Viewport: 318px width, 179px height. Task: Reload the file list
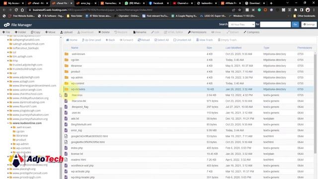144,40
